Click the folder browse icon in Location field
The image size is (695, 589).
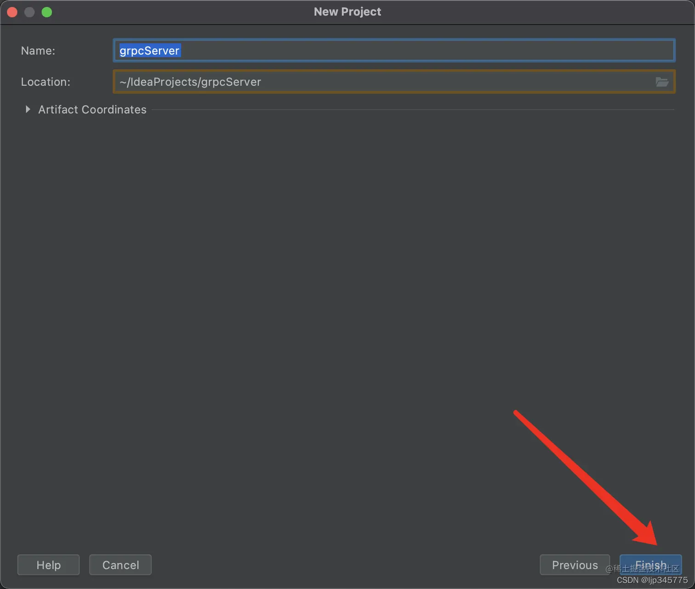point(662,82)
